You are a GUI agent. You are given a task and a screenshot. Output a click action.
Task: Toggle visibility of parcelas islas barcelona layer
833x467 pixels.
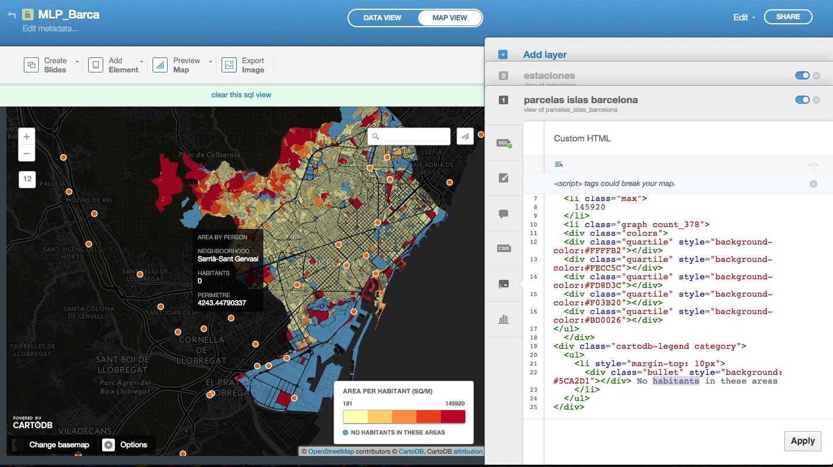[802, 100]
